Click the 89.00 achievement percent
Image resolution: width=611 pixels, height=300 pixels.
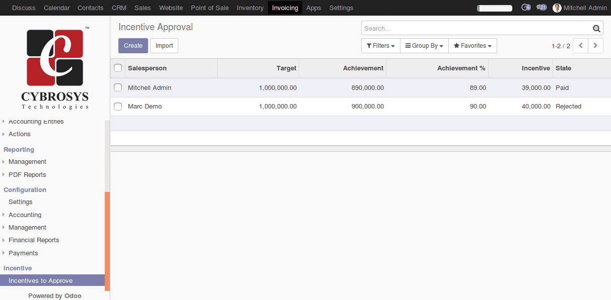click(x=478, y=88)
